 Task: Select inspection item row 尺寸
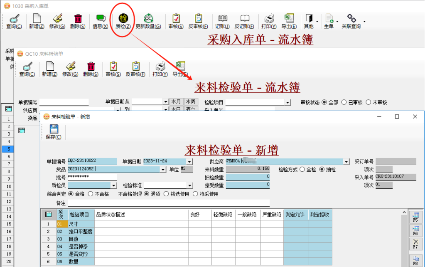coord(81,224)
